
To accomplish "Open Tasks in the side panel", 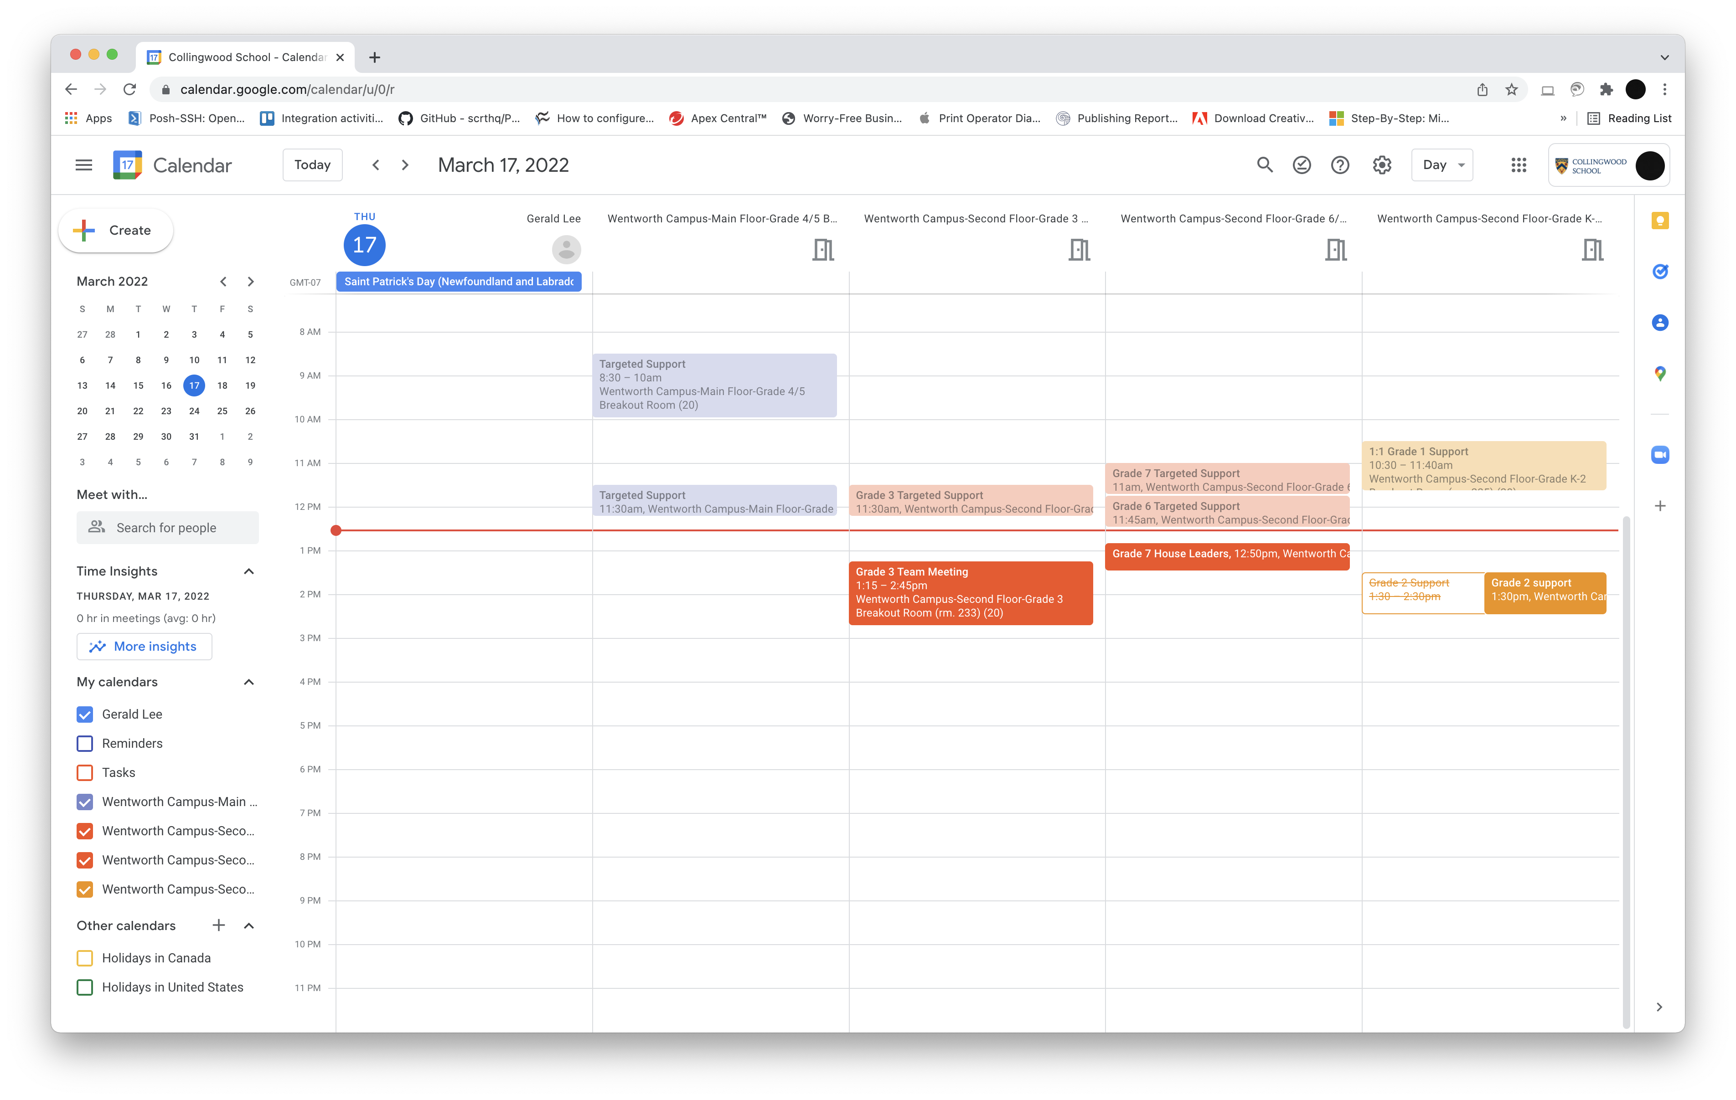I will [1659, 272].
